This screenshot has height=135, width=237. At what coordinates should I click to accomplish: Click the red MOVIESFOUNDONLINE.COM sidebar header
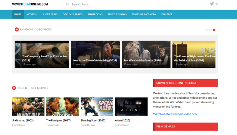(x=186, y=83)
